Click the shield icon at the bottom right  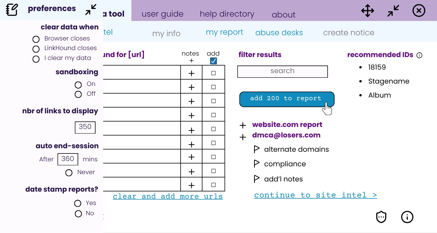[x=381, y=217]
